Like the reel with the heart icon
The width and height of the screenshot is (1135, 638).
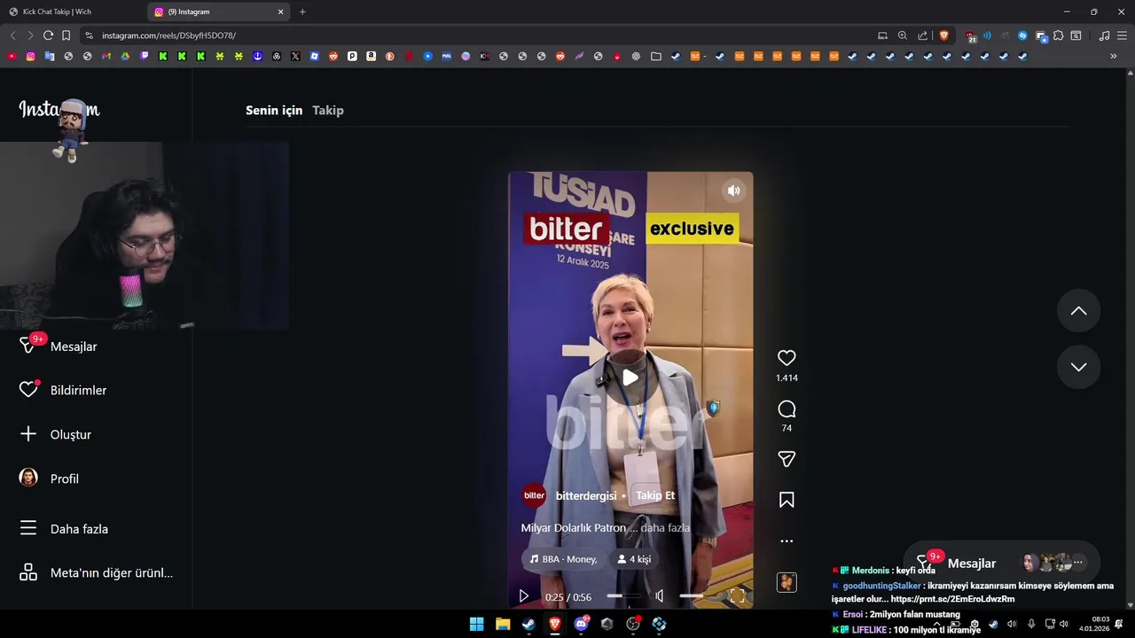tap(787, 358)
